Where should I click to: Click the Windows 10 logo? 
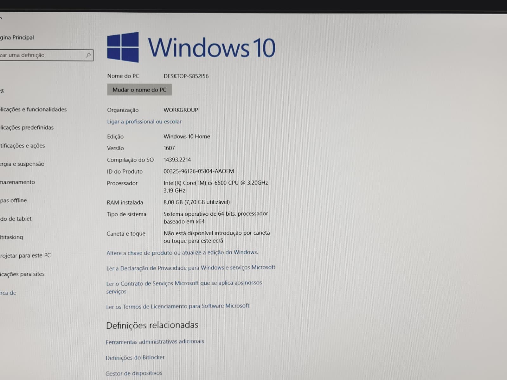coord(191,47)
